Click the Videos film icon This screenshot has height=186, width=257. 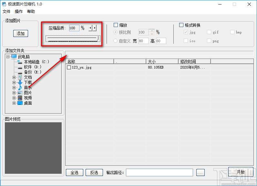tap(20, 98)
